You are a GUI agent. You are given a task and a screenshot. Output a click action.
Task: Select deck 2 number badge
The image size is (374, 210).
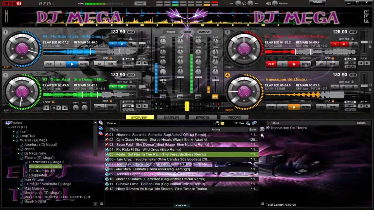(228, 32)
